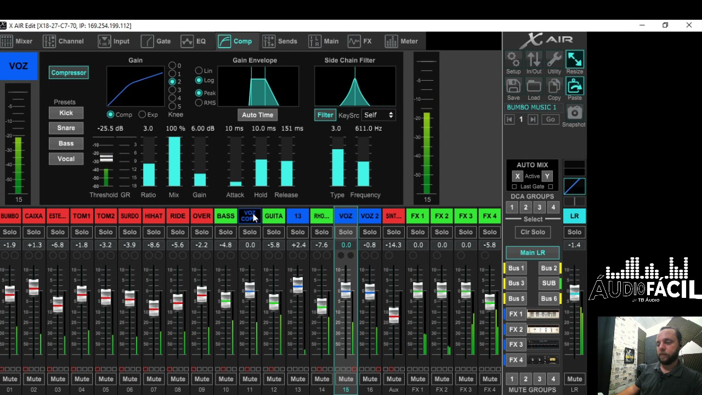
Task: Click the Load folder icon
Action: pos(534,86)
